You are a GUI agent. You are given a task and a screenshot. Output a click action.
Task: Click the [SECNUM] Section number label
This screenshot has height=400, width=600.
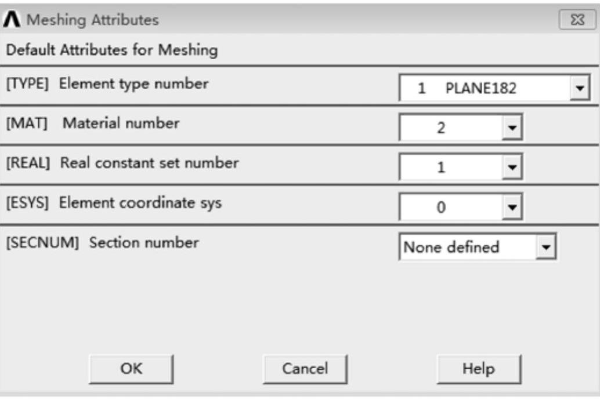point(102,242)
